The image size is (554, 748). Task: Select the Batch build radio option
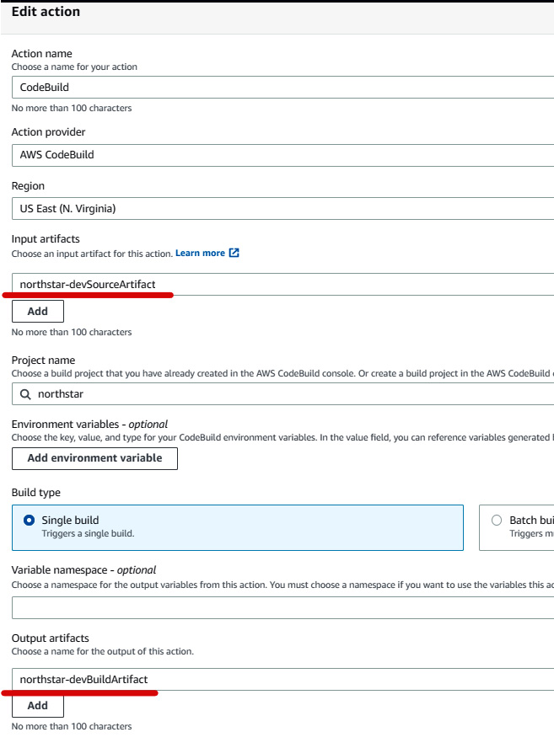[497, 520]
